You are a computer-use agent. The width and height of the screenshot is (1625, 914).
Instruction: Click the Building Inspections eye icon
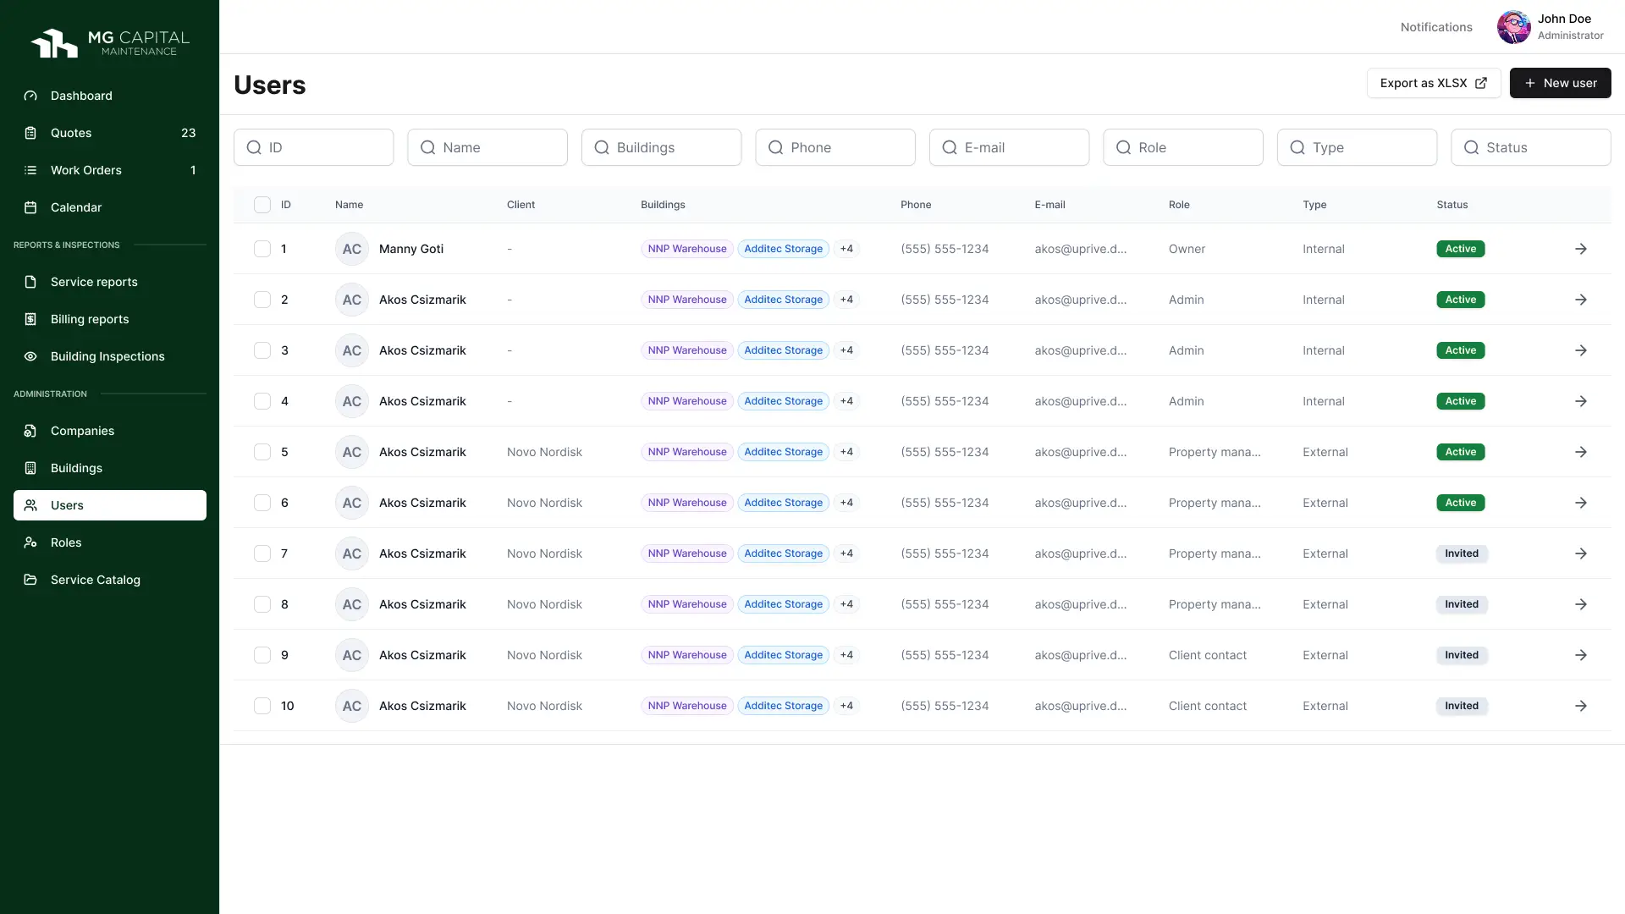30,356
